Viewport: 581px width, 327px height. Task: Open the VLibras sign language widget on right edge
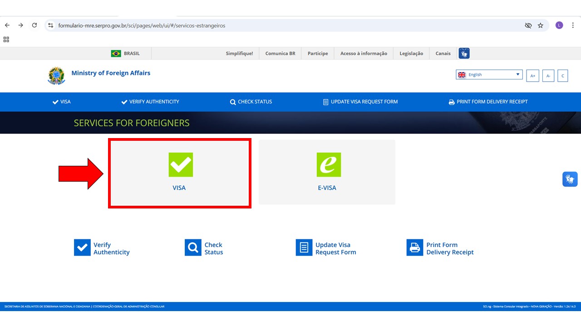[570, 179]
